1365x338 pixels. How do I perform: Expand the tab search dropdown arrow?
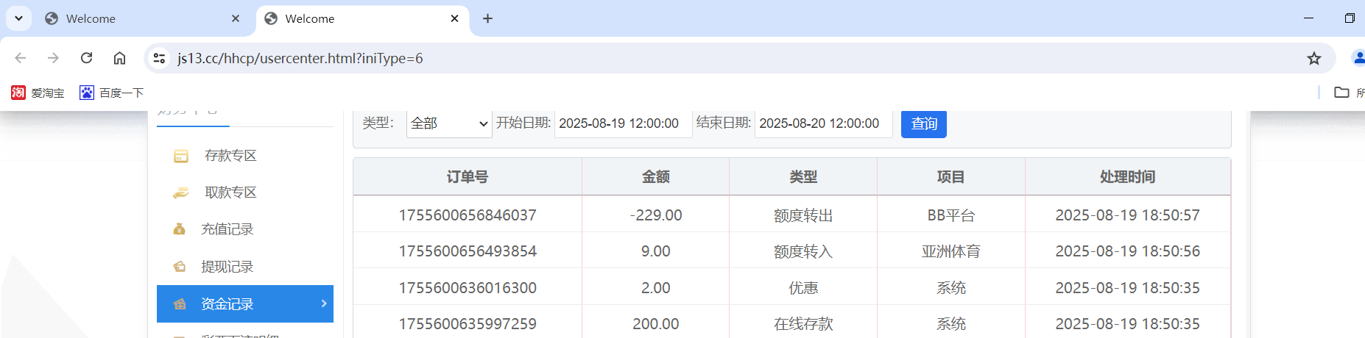18,18
